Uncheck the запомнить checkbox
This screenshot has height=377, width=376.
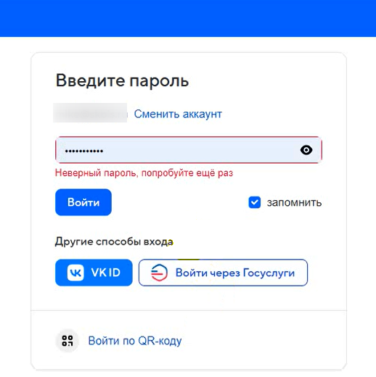pyautogui.click(x=255, y=202)
